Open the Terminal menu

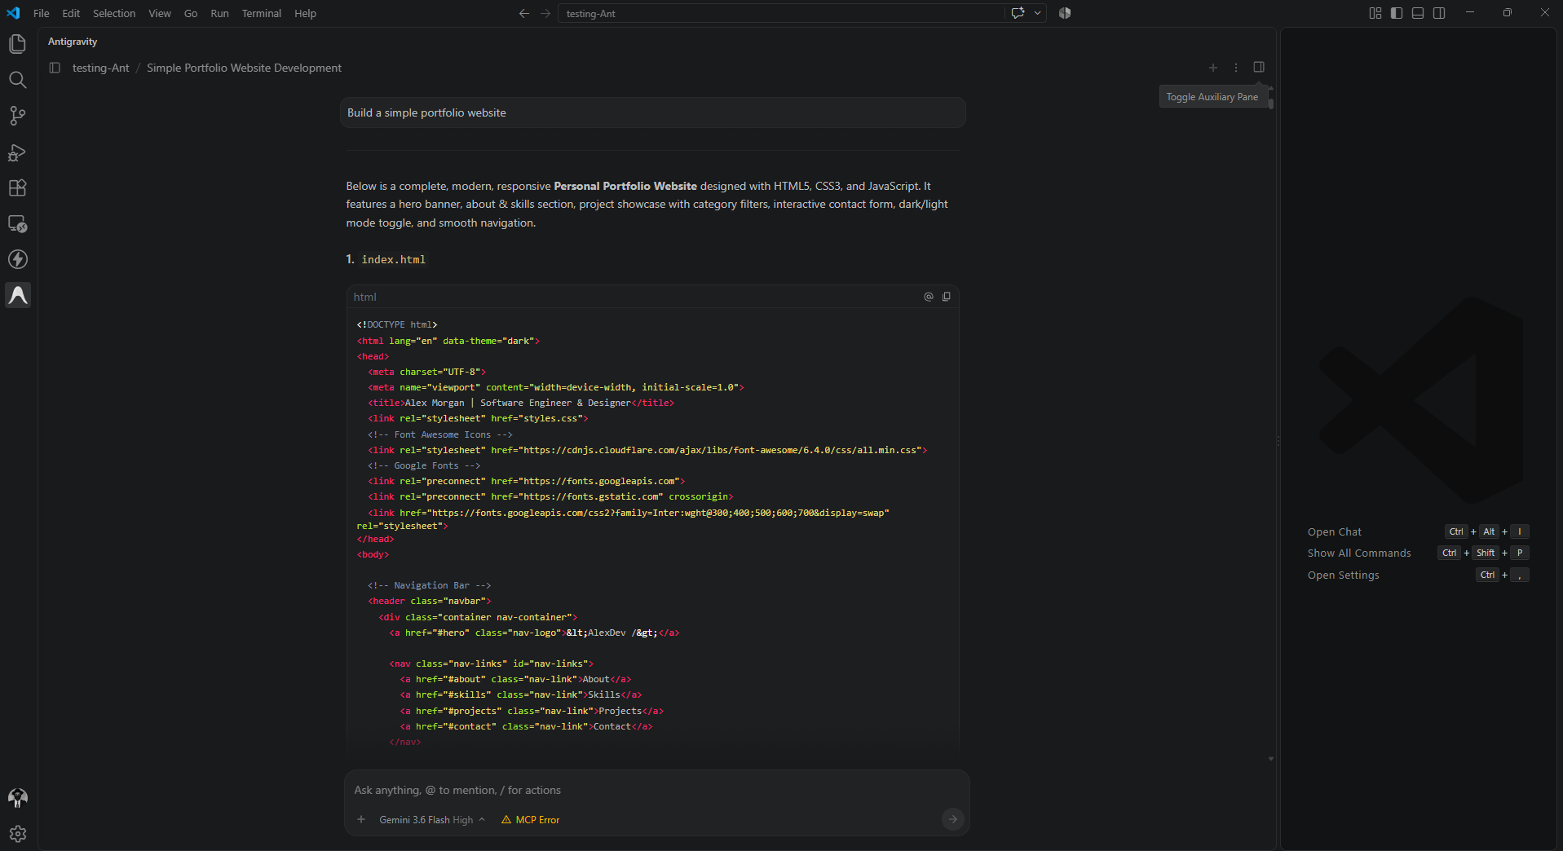coord(261,14)
